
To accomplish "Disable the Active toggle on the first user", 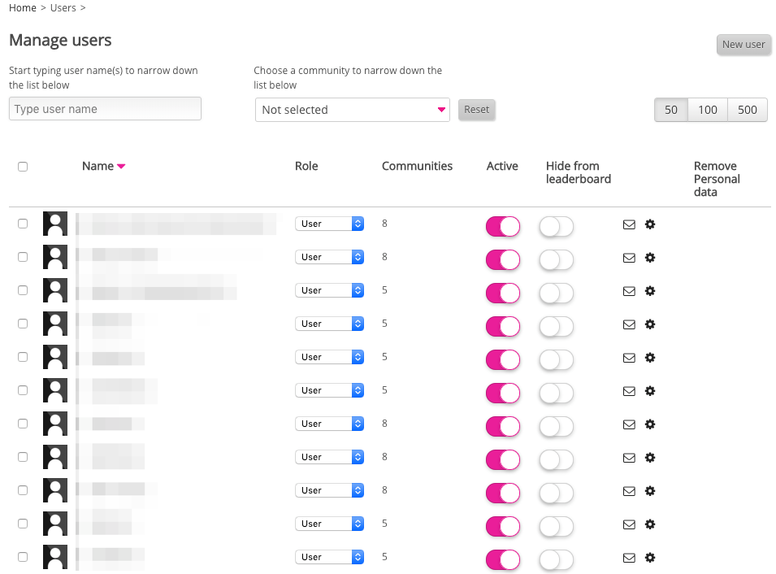I will (502, 226).
